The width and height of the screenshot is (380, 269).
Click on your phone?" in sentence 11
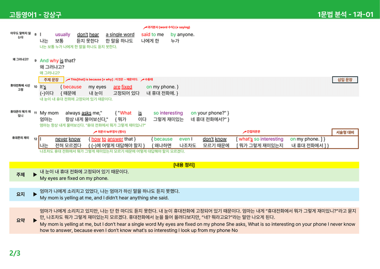(x=208, y=113)
